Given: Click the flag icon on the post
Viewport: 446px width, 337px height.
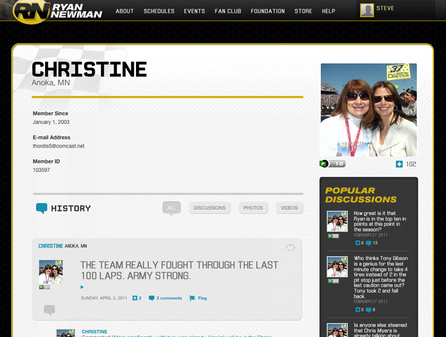Looking at the screenshot, I should point(193,298).
